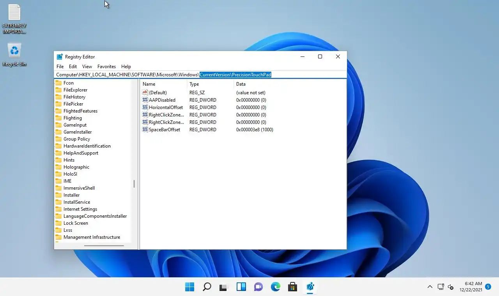Launch Microsoft Edge from taskbar

click(276, 287)
